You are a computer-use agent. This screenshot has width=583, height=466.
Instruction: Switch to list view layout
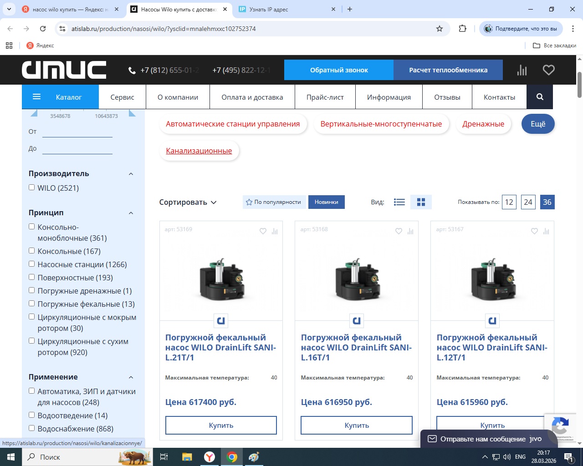[399, 202]
